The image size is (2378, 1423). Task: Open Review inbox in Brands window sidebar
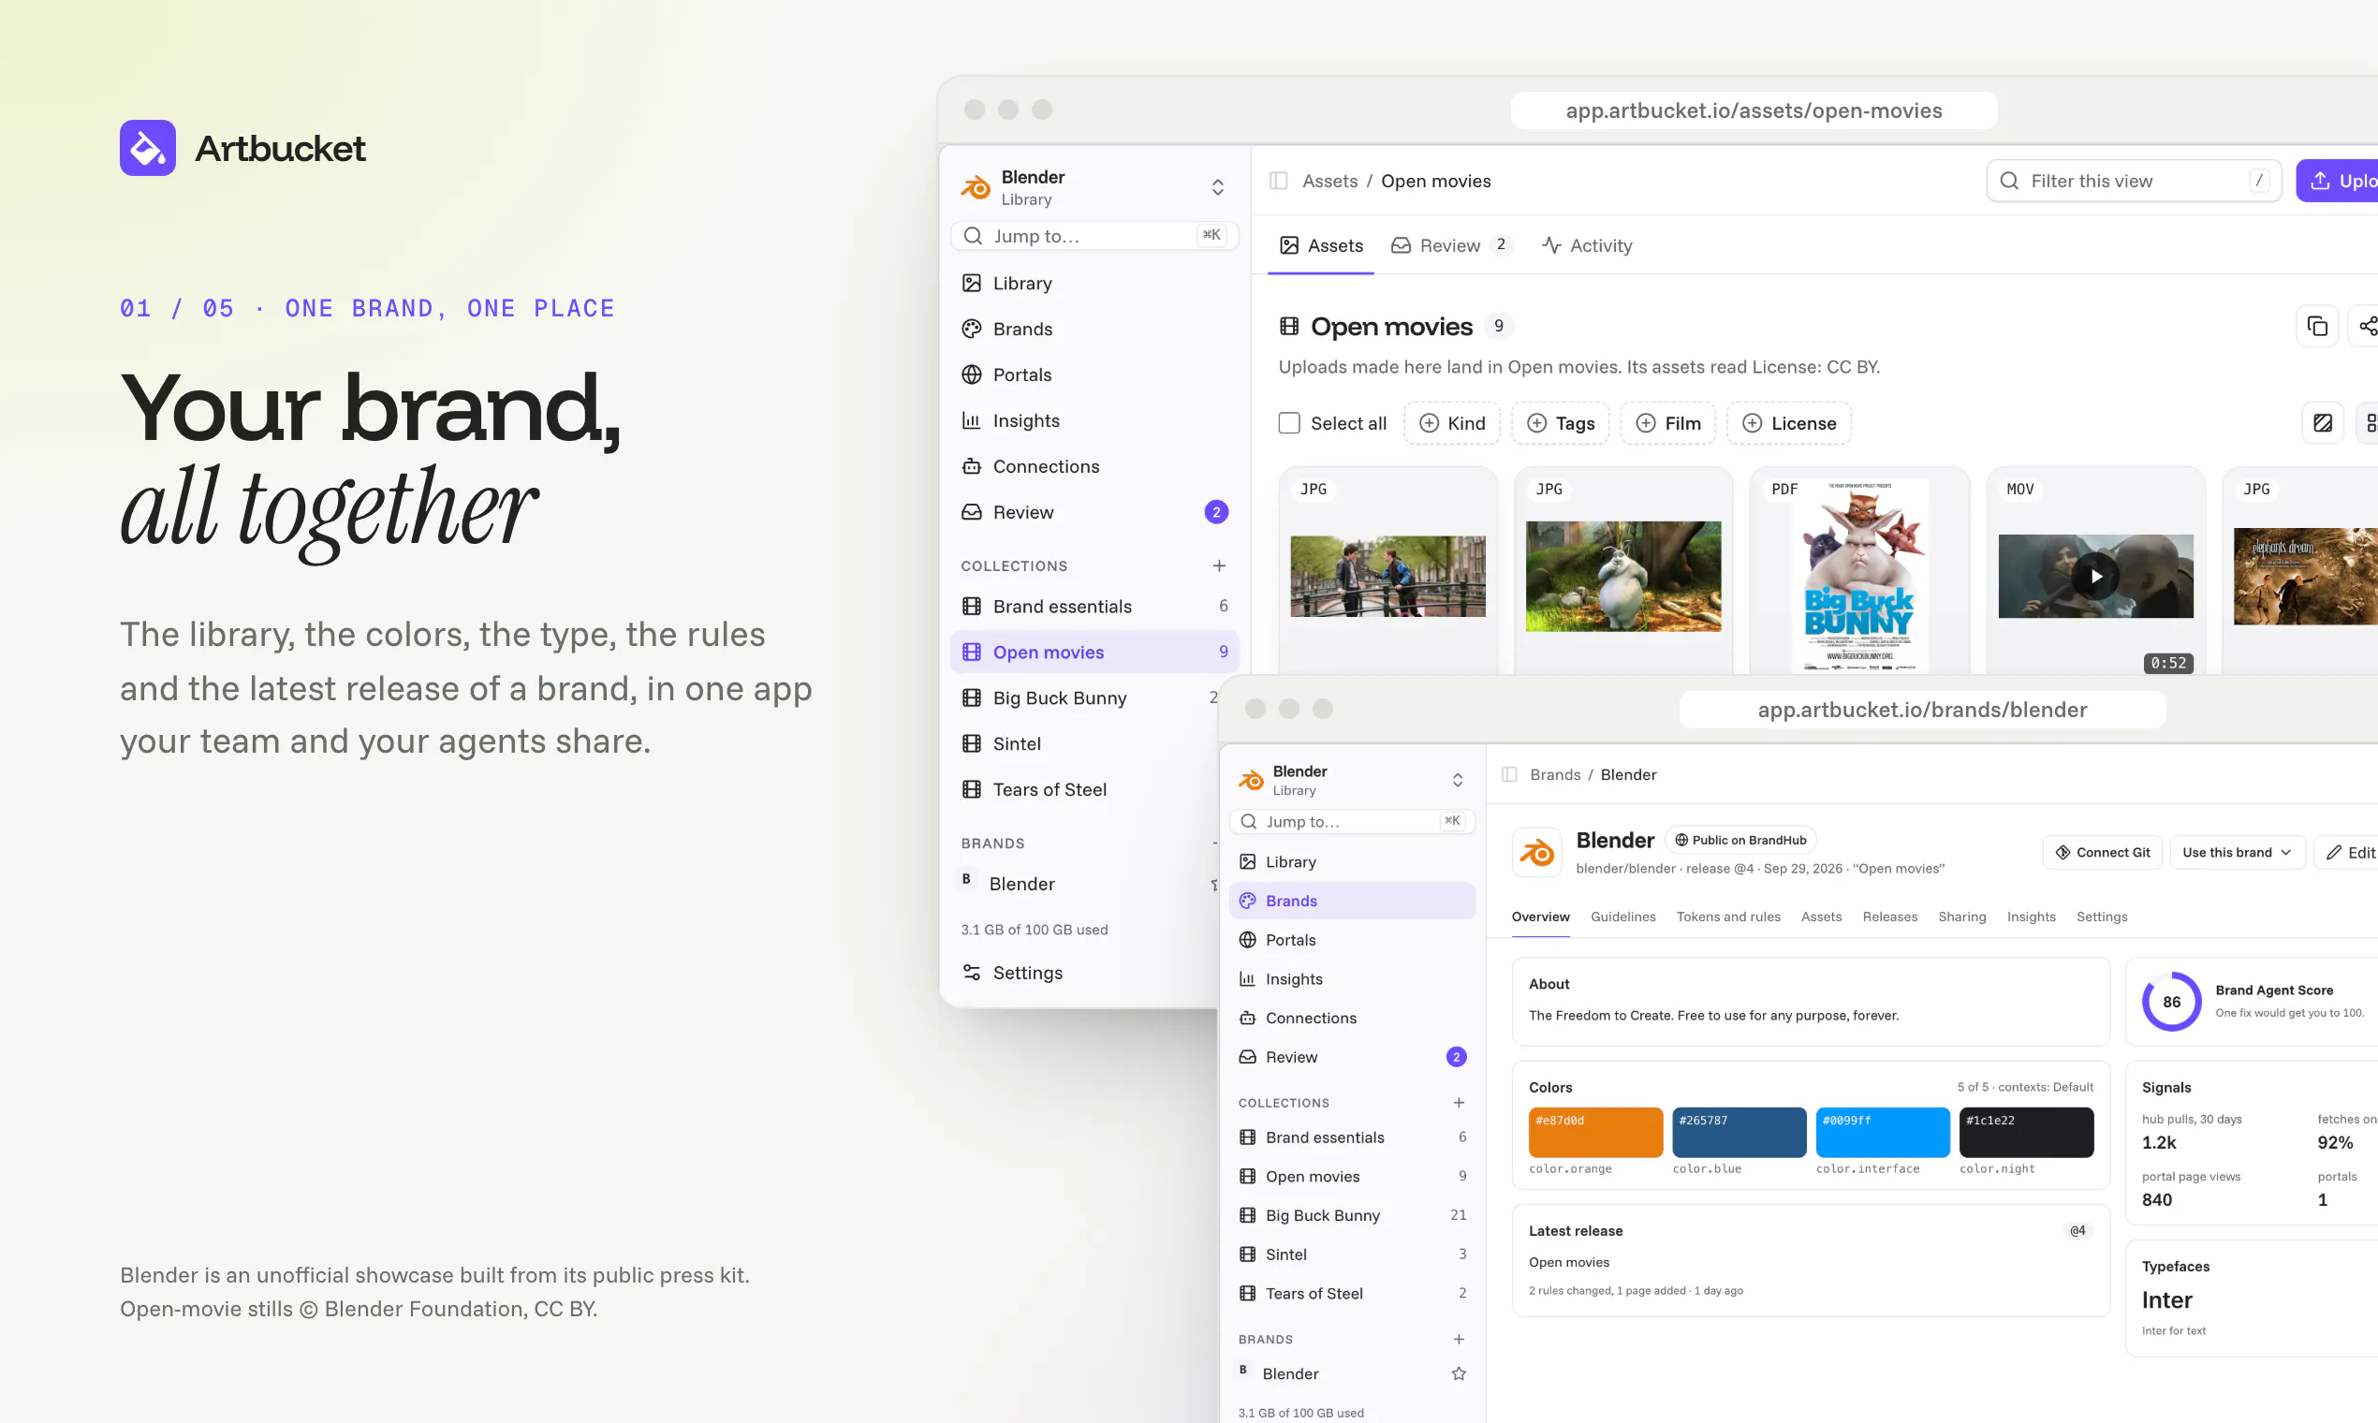coord(1352,1057)
